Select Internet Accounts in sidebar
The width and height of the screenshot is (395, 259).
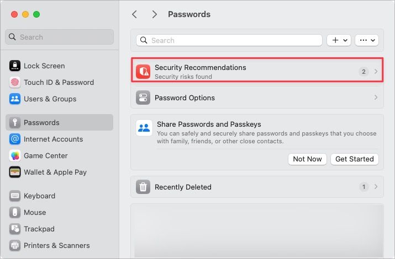53,139
